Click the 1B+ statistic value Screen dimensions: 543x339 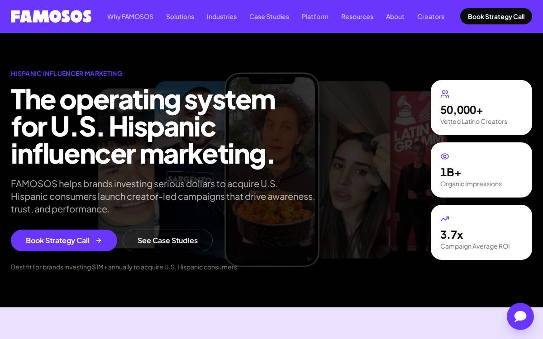tap(451, 173)
